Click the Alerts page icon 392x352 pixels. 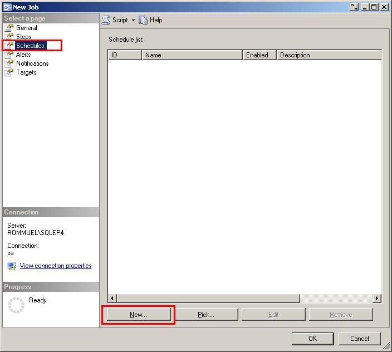(x=9, y=55)
